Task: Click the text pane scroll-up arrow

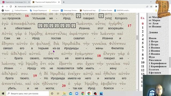Action: click(137, 14)
